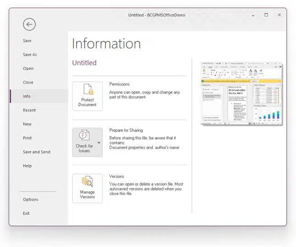This screenshot has width=296, height=247.
Task: Select Save in the backstage menu
Action: 27,40
